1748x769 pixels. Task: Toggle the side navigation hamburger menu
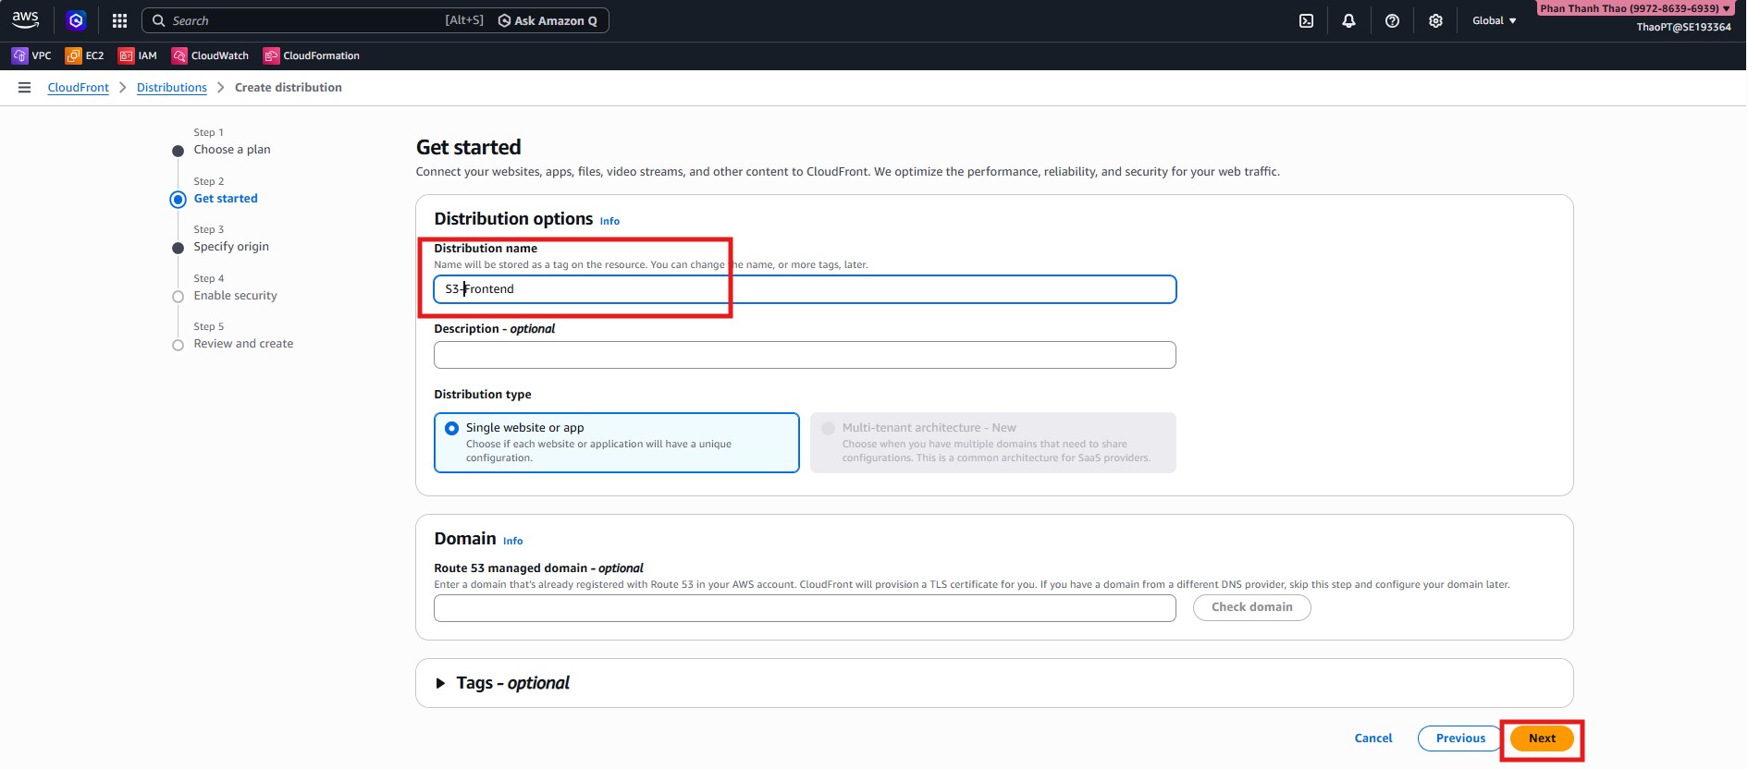click(25, 88)
